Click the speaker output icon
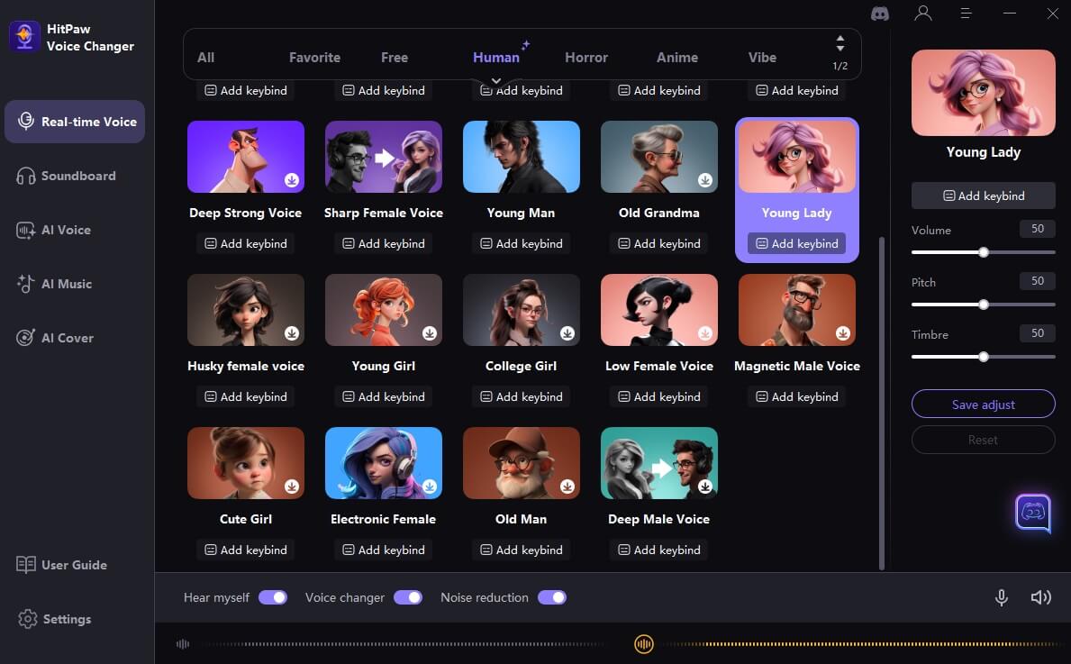 pyautogui.click(x=1040, y=597)
